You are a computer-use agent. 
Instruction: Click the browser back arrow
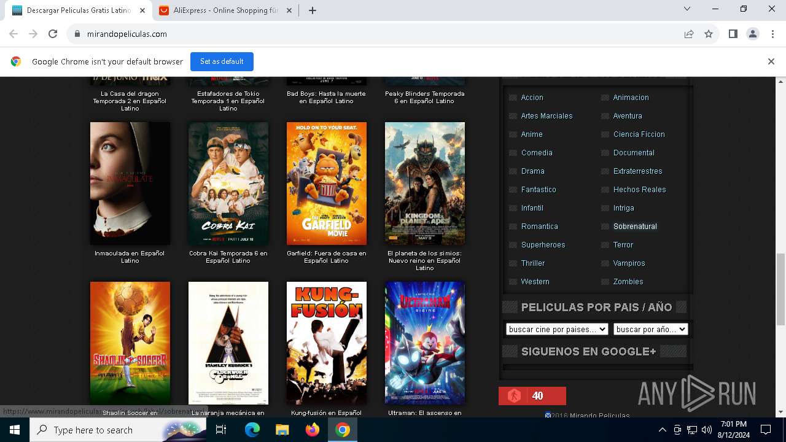(14, 34)
